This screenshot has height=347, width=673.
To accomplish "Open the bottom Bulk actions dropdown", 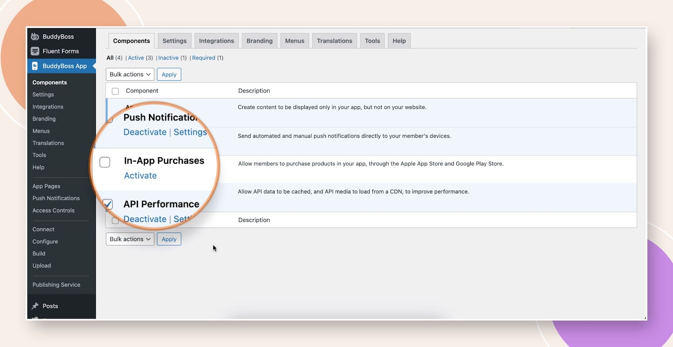I will pos(130,239).
